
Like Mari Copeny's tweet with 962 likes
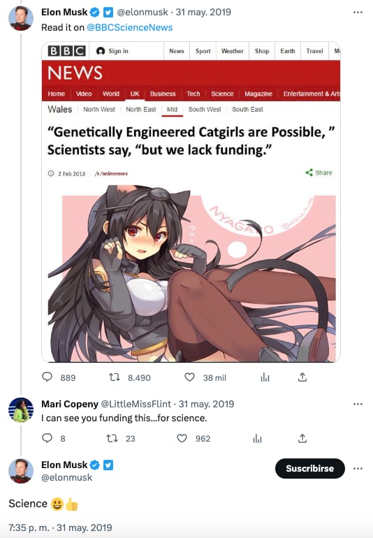(x=182, y=438)
